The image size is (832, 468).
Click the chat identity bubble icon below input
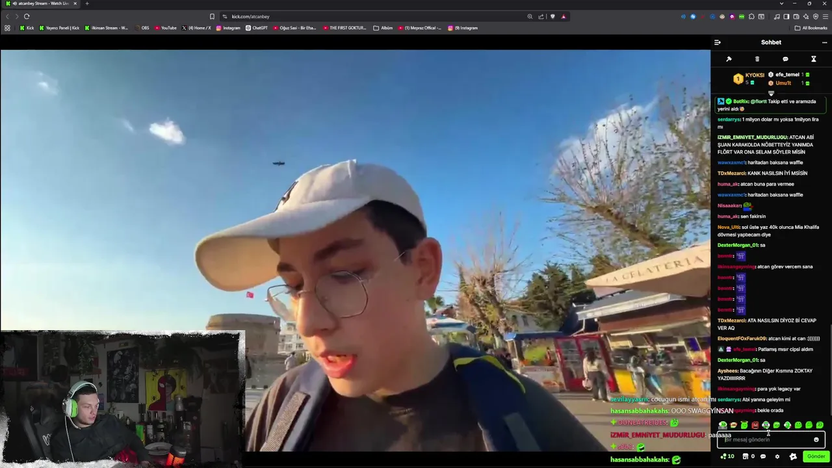[x=763, y=456]
